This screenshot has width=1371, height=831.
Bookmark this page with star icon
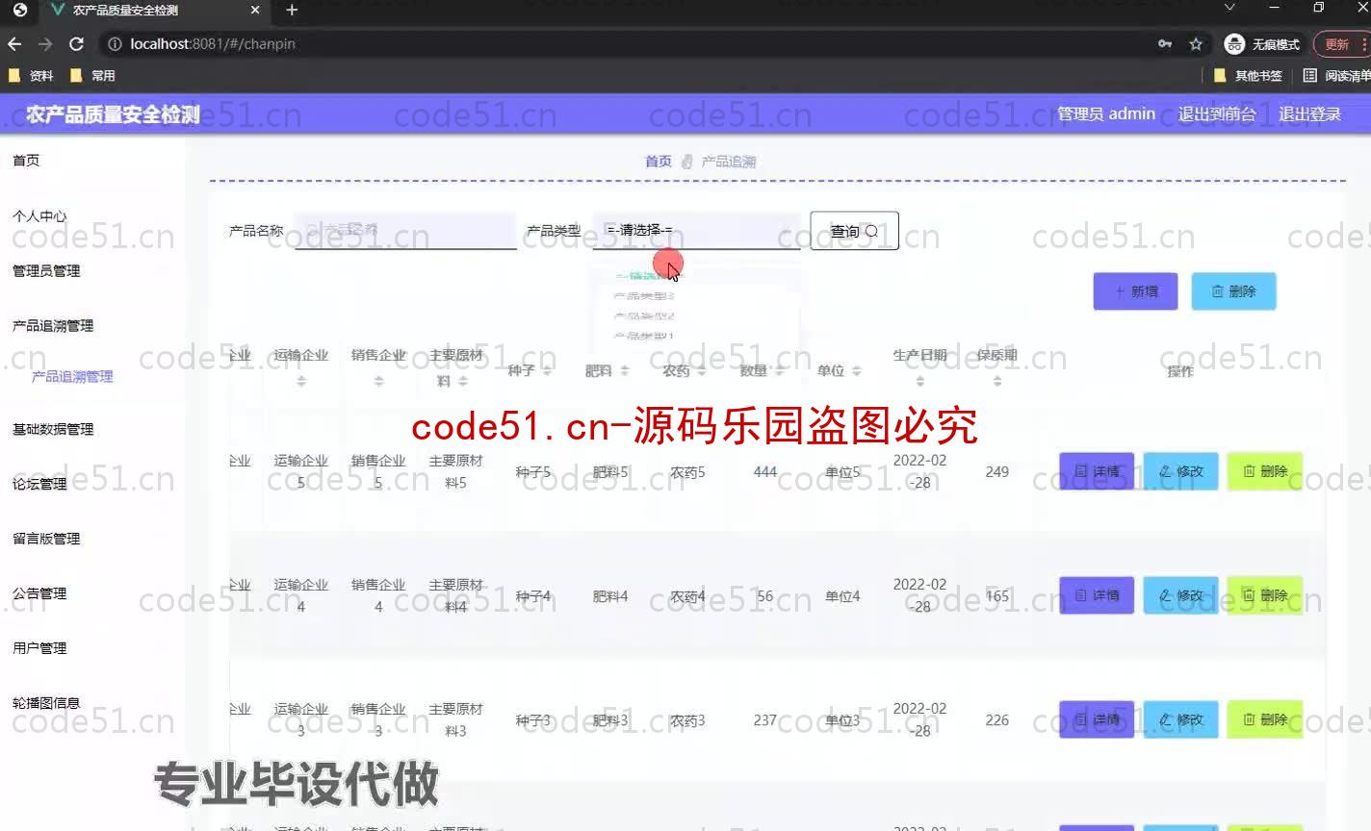1196,44
